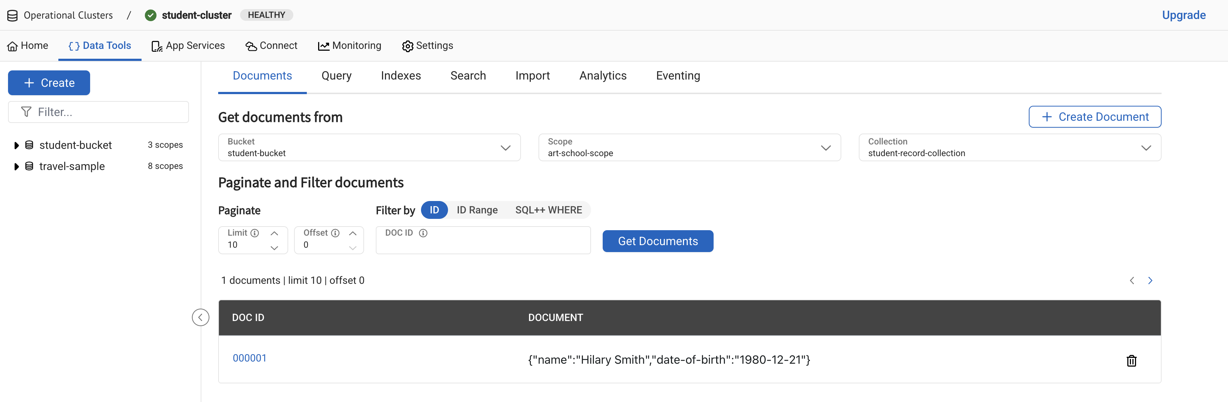This screenshot has height=402, width=1228.
Task: Click the Get Documents button
Action: tap(657, 241)
